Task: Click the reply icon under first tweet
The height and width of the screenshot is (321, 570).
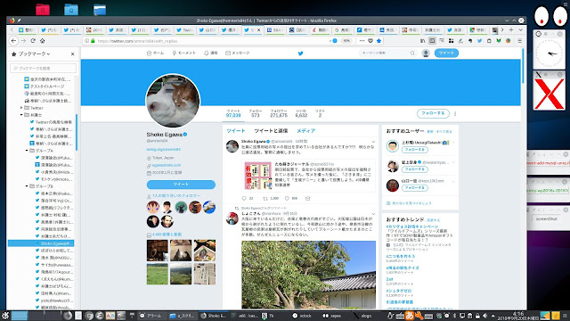Action: (244, 198)
